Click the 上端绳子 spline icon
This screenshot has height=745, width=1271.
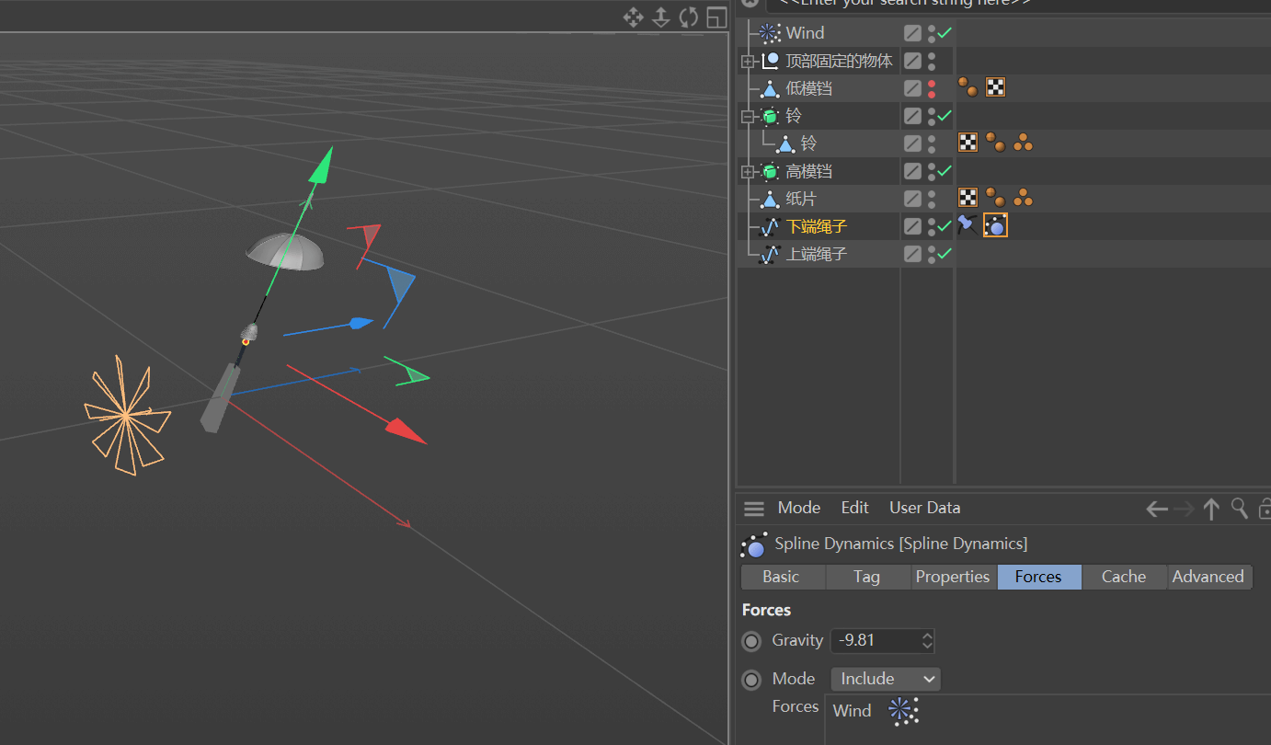tap(770, 255)
